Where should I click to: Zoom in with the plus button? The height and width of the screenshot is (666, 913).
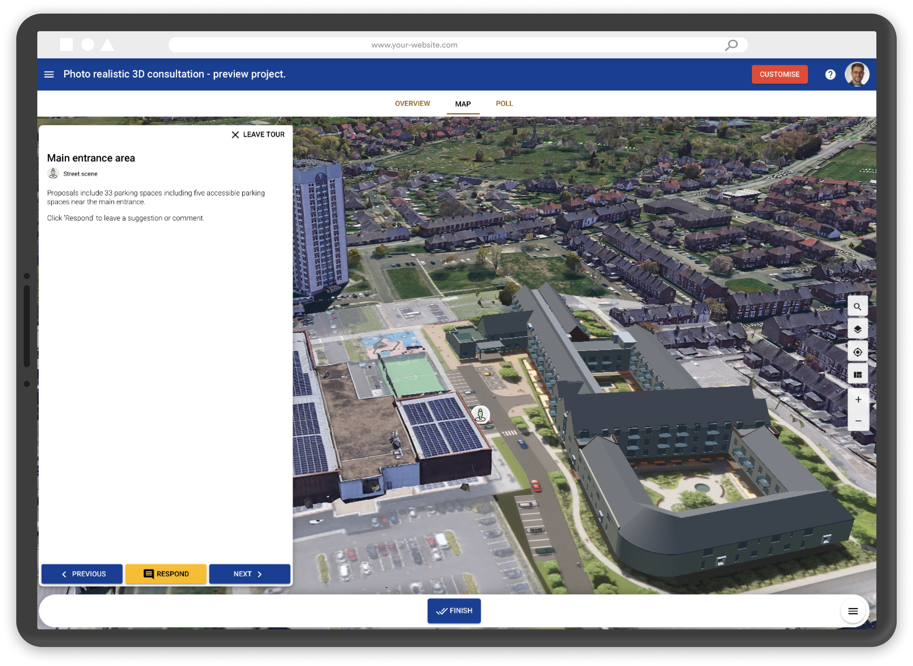[858, 400]
